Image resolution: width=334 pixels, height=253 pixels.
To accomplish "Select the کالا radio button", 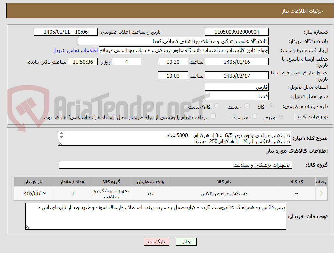I will click(x=271, y=106).
